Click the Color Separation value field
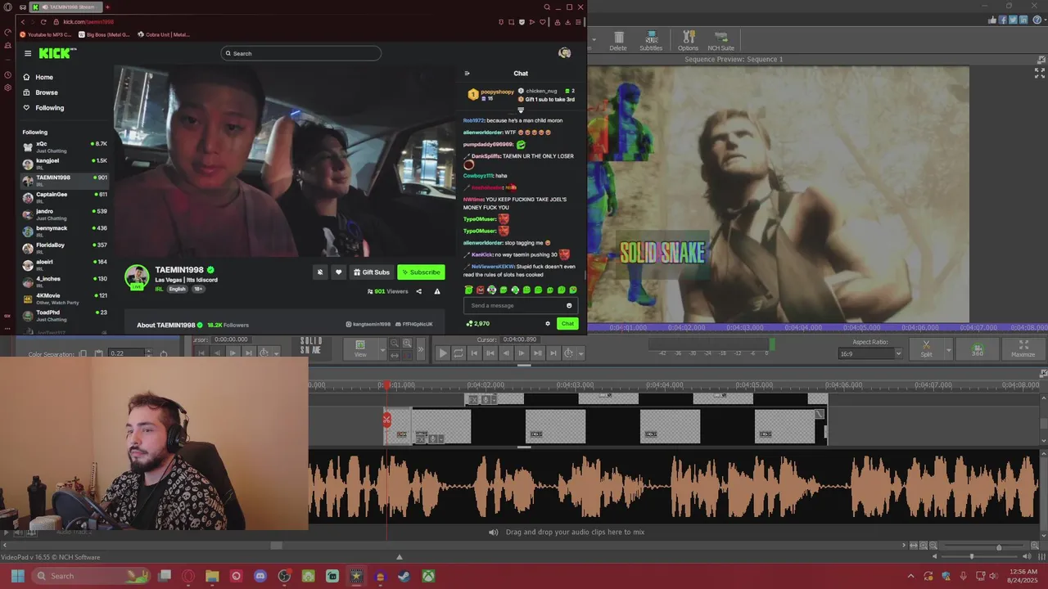 click(128, 353)
